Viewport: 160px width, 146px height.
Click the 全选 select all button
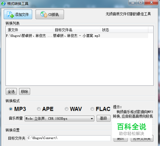tap(11, 92)
